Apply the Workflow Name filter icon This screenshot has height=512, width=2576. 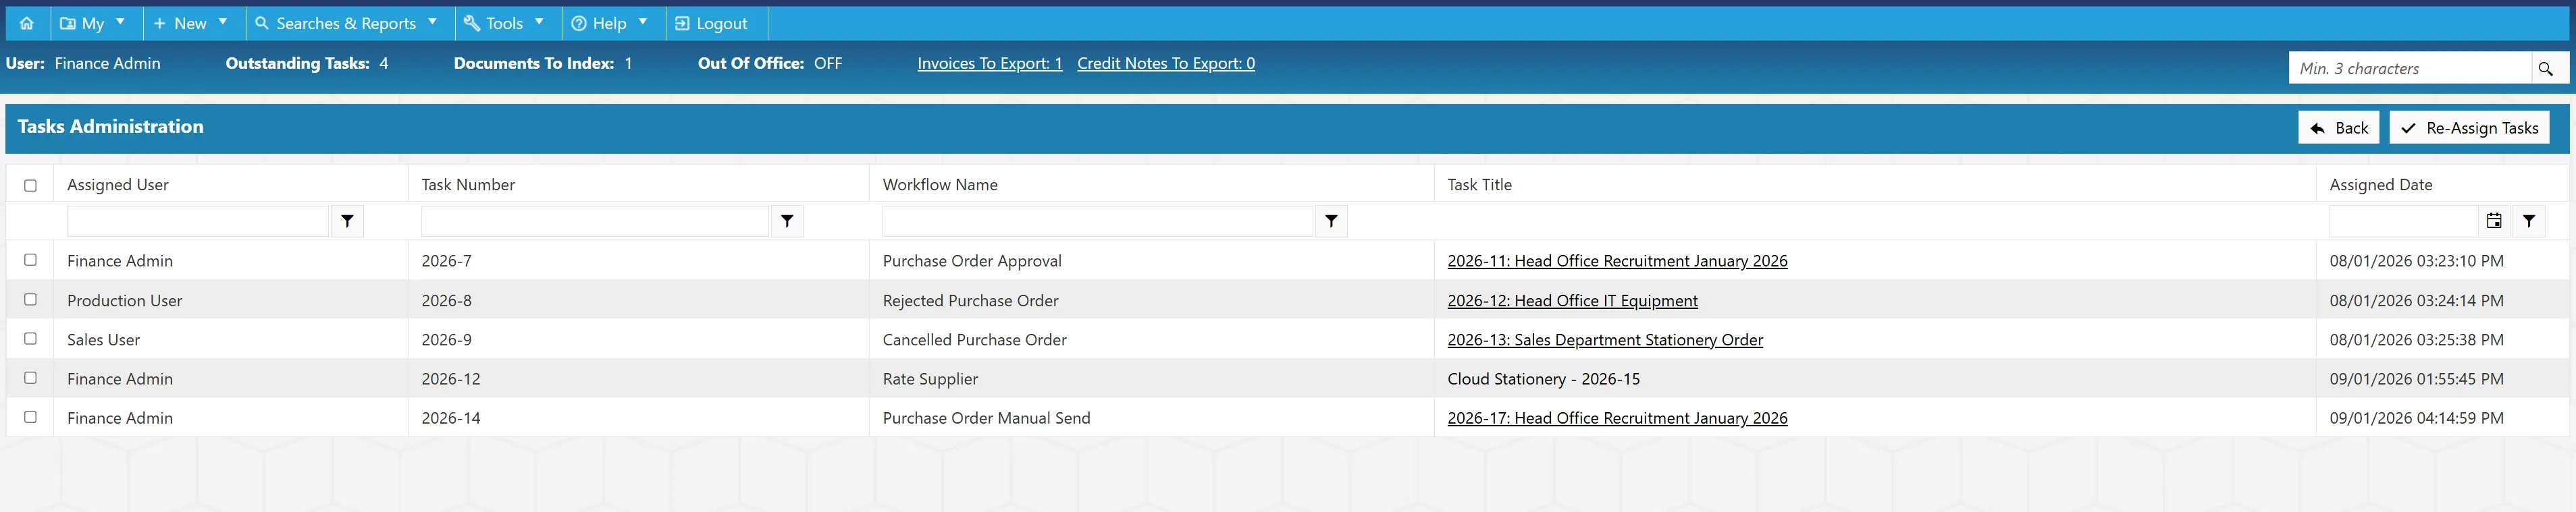(1331, 221)
